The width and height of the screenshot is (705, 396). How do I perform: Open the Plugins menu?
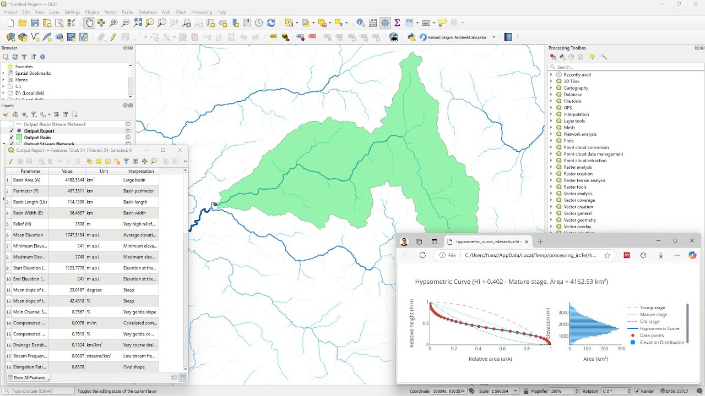coord(92,12)
